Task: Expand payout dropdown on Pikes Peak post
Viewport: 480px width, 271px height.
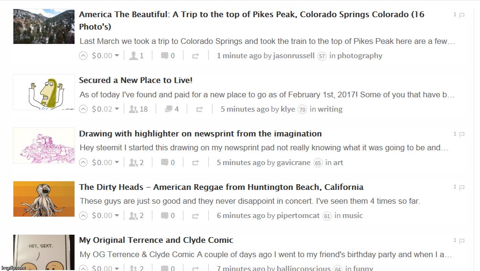Action: (117, 55)
